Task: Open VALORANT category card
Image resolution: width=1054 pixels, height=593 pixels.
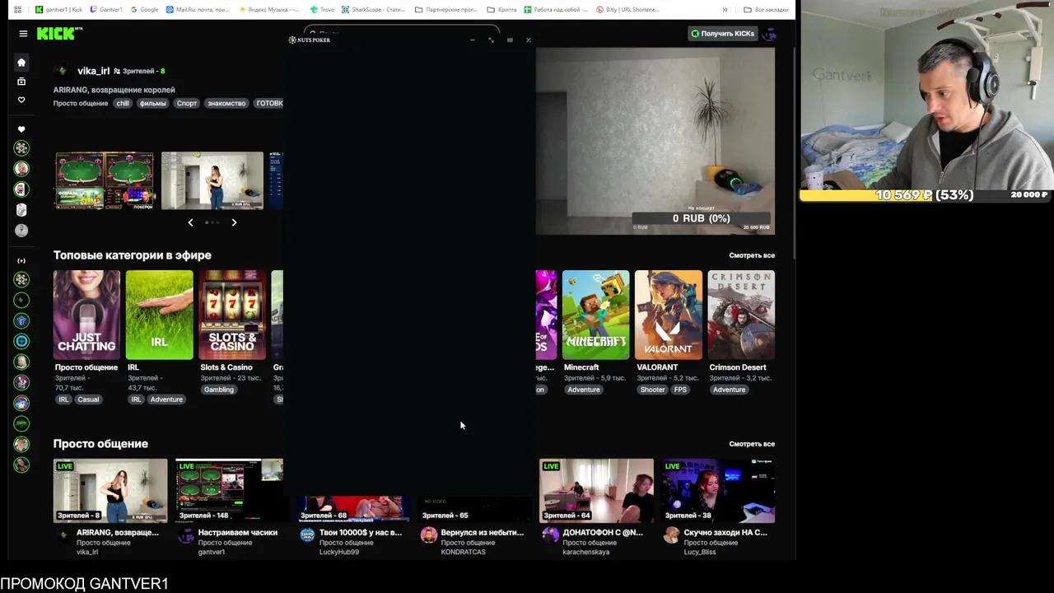Action: pyautogui.click(x=669, y=315)
